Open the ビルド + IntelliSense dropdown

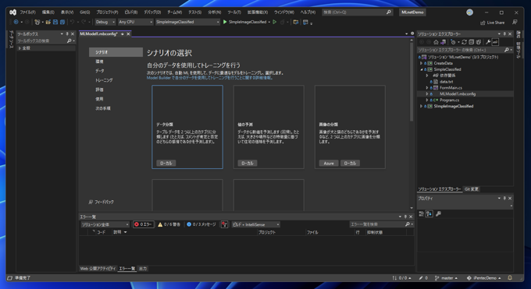pyautogui.click(x=255, y=224)
